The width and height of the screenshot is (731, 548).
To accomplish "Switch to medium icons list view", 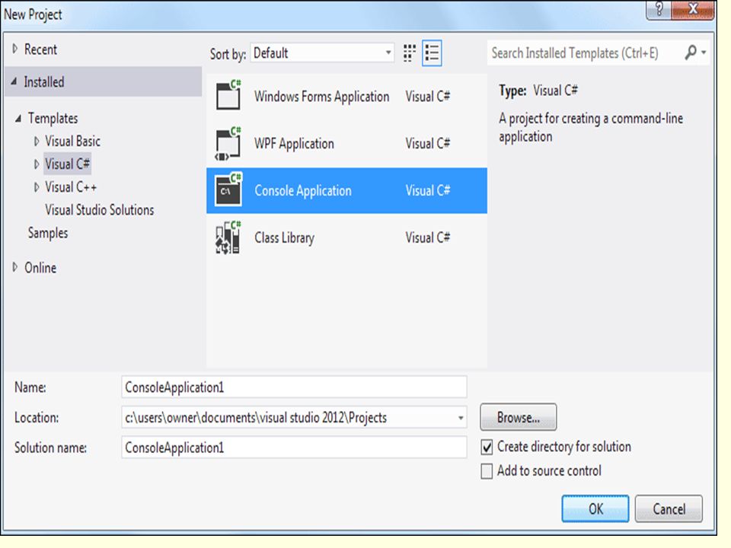I will 432,53.
